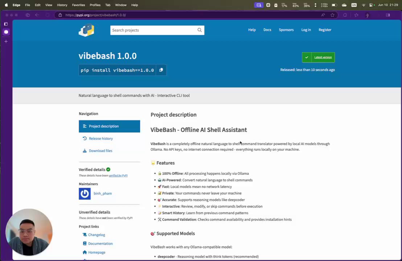Click the webcam video overlay thumbnail

pyautogui.click(x=29, y=232)
